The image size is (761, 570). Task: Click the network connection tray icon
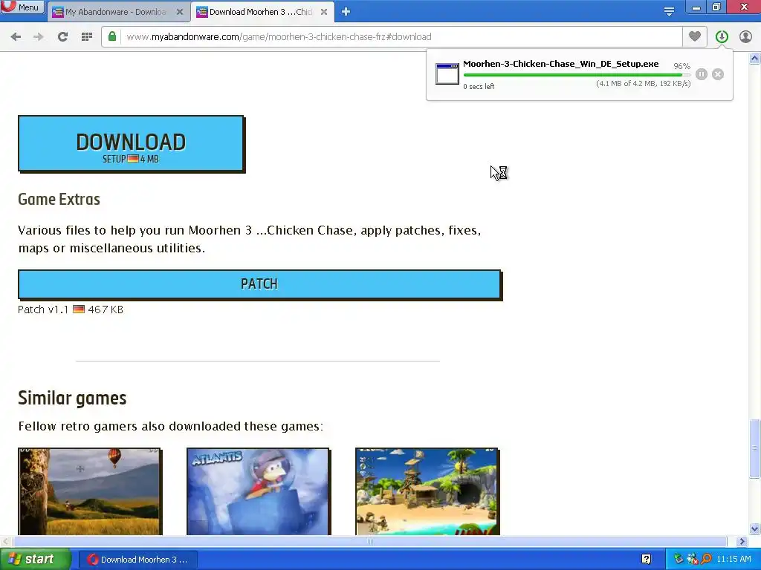tap(692, 560)
